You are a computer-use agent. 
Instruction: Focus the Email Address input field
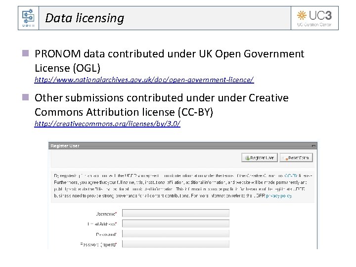point(176,223)
